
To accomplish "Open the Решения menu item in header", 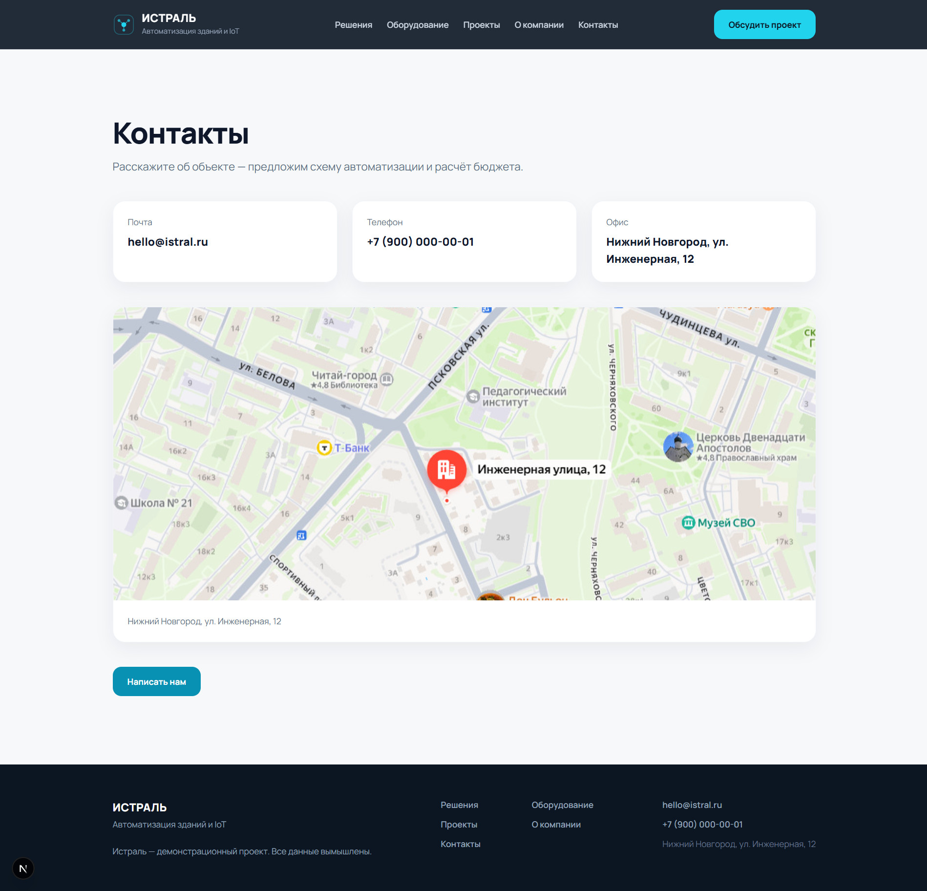I will click(x=354, y=25).
